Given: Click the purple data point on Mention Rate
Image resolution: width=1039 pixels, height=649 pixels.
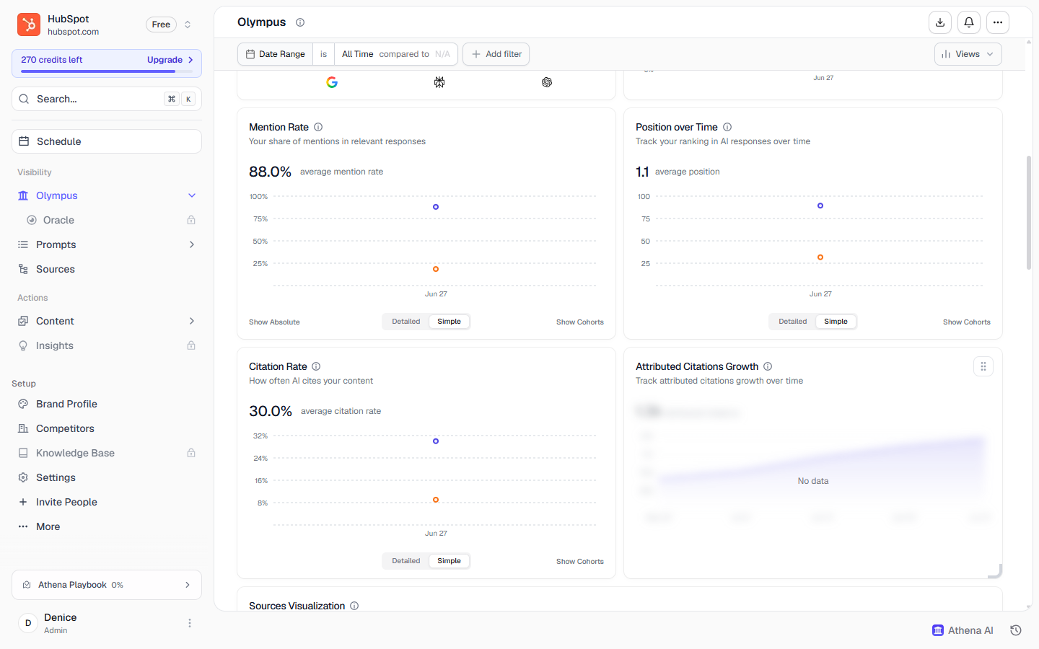Looking at the screenshot, I should point(436,207).
